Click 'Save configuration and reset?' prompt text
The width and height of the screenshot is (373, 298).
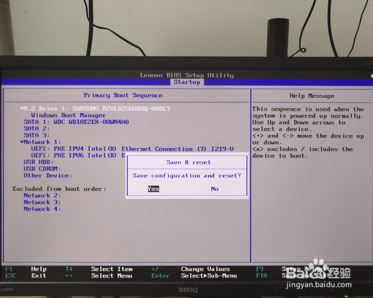186,175
